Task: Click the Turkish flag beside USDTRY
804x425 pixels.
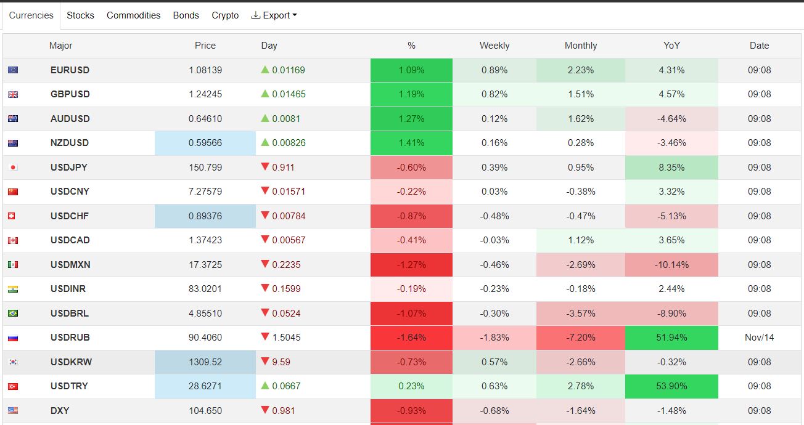Action: tap(13, 386)
